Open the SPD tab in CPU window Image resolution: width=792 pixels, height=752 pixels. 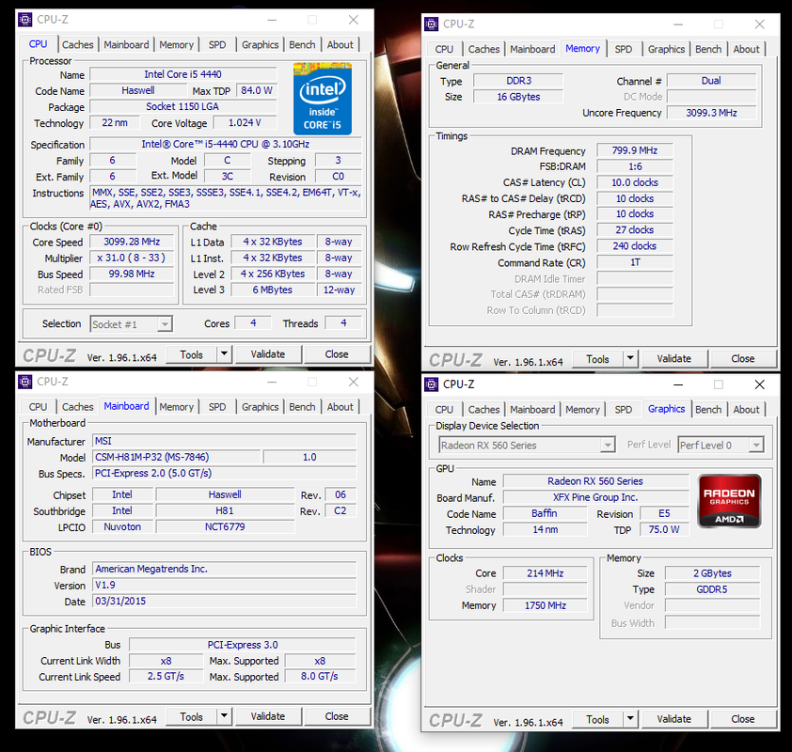click(x=217, y=44)
